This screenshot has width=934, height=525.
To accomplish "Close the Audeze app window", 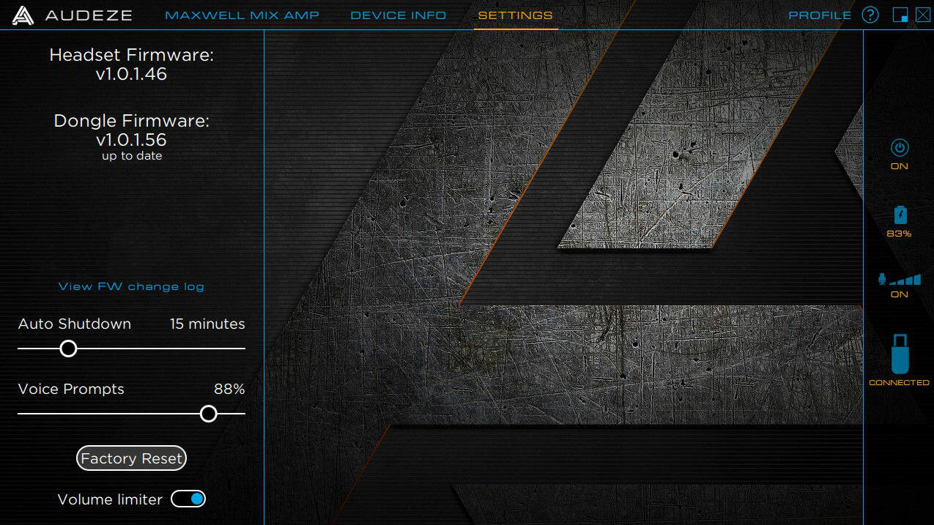I will tap(922, 15).
